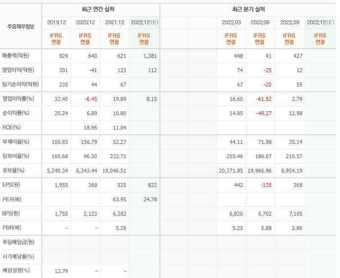Click the operating profit value 123
340x278 pixels.
click(122, 70)
